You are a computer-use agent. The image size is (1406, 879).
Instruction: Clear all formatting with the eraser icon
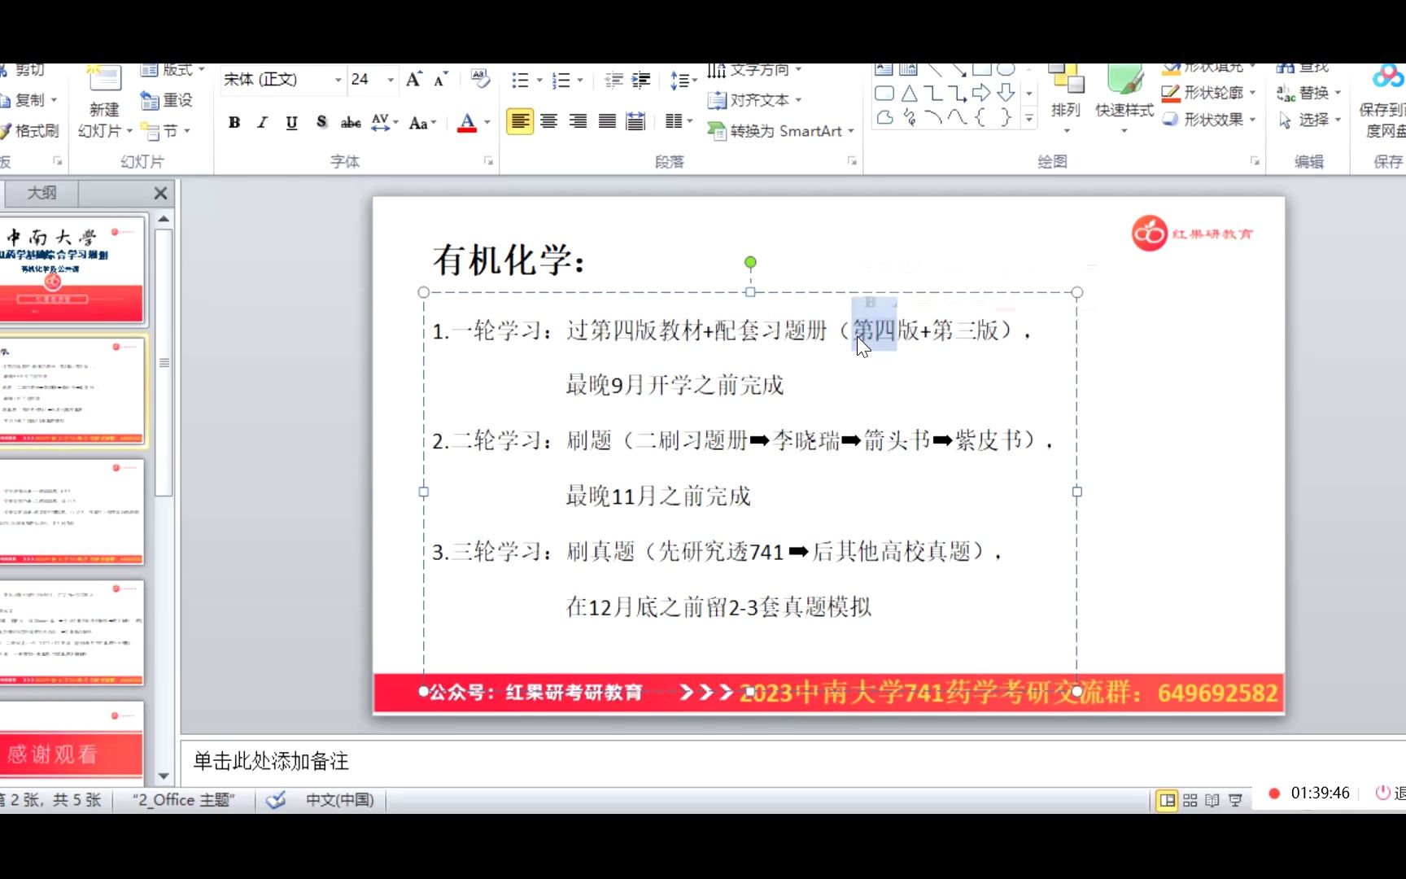(x=480, y=79)
